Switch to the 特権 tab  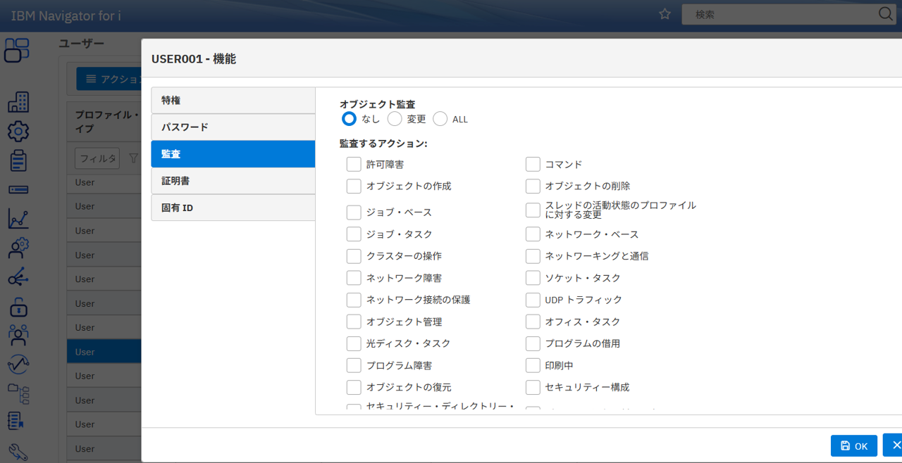(233, 101)
